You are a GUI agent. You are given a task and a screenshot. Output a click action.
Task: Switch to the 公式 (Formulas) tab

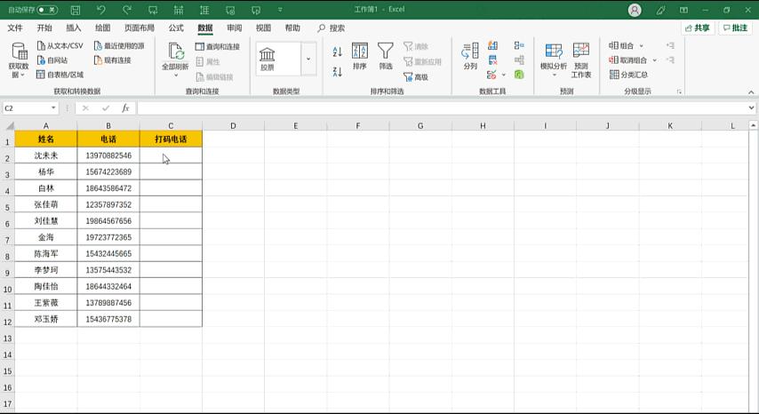click(176, 28)
